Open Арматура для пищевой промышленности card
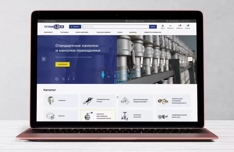234x152 pixels. (x=98, y=116)
